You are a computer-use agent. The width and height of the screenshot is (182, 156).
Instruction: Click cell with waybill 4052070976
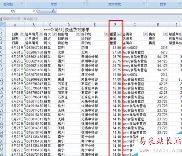coord(34,75)
